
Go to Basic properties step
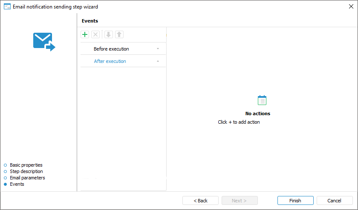tap(26, 165)
